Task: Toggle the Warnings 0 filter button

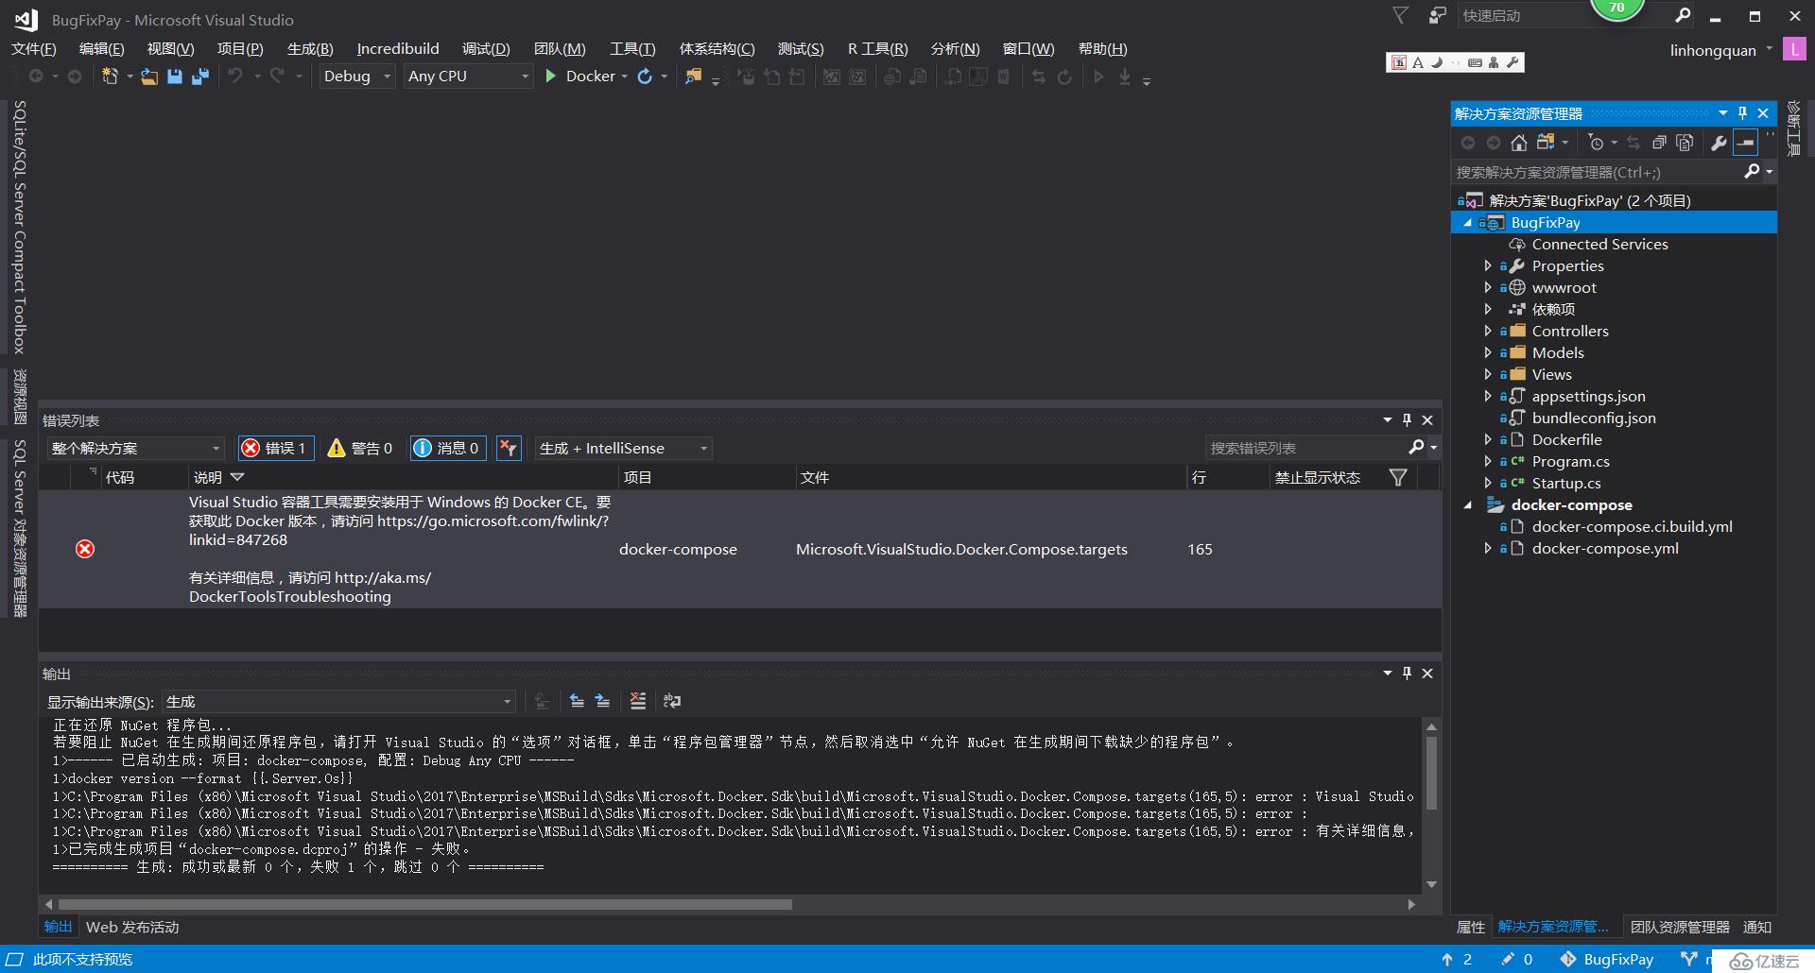Action: pyautogui.click(x=359, y=448)
